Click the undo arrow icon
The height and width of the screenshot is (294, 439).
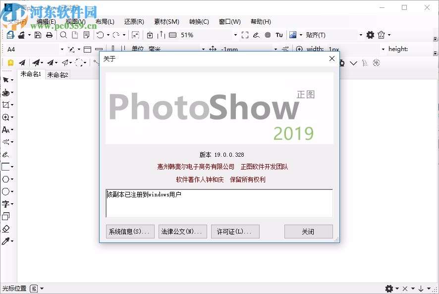point(100,35)
